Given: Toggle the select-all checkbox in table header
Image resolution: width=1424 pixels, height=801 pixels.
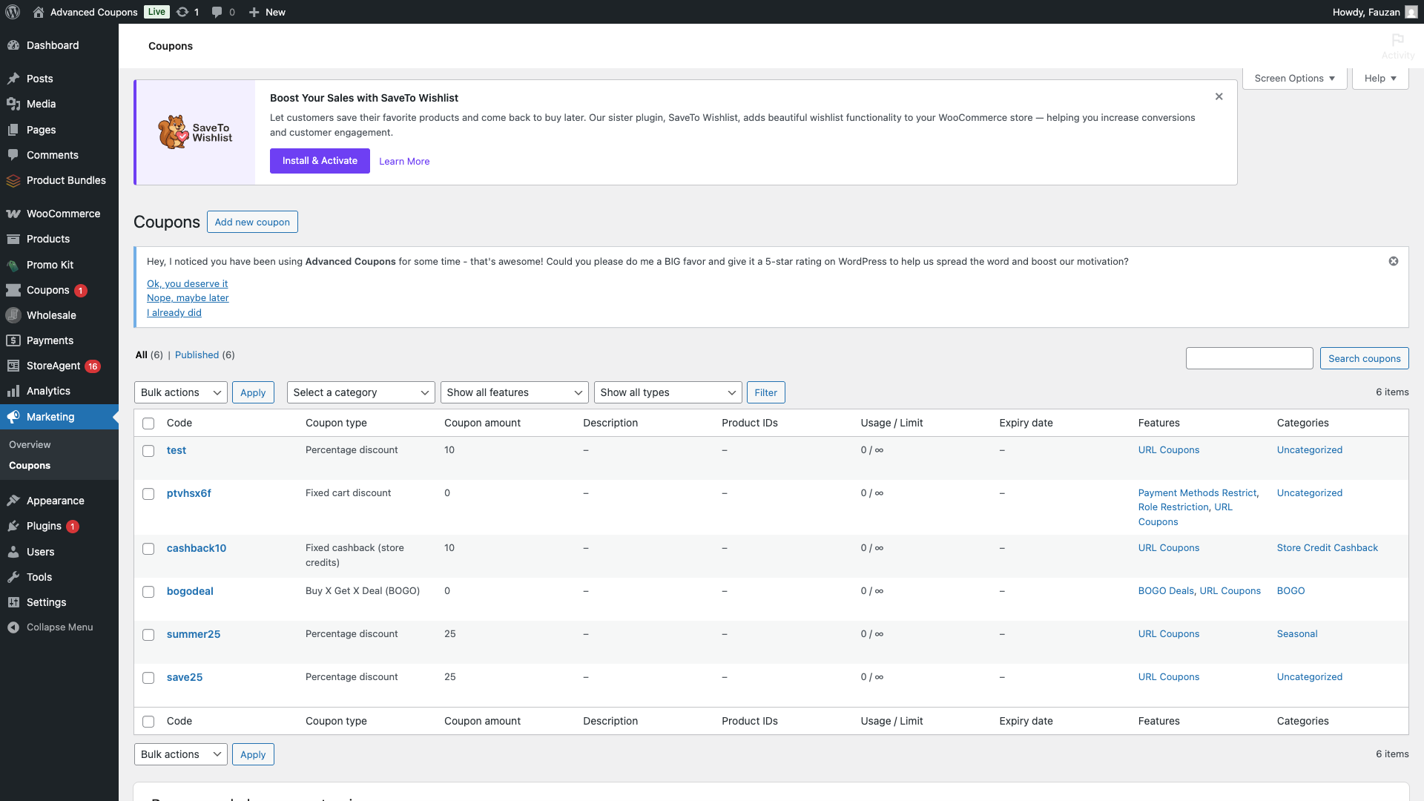Looking at the screenshot, I should pyautogui.click(x=148, y=423).
